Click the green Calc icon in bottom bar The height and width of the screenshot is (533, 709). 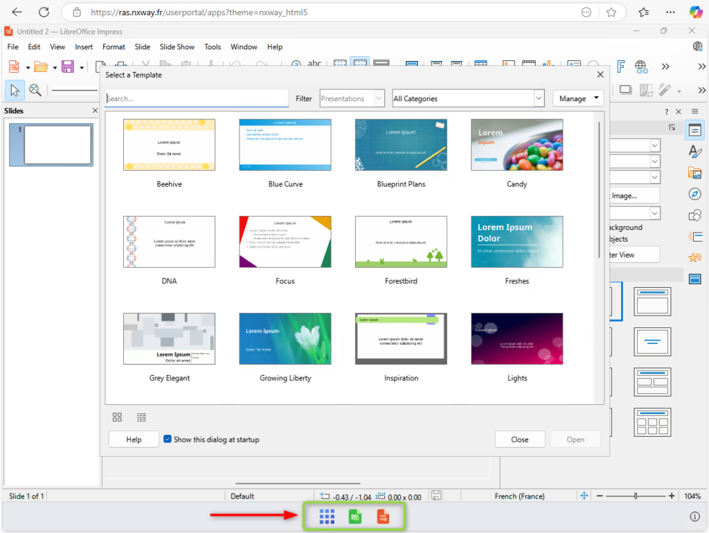coord(355,516)
